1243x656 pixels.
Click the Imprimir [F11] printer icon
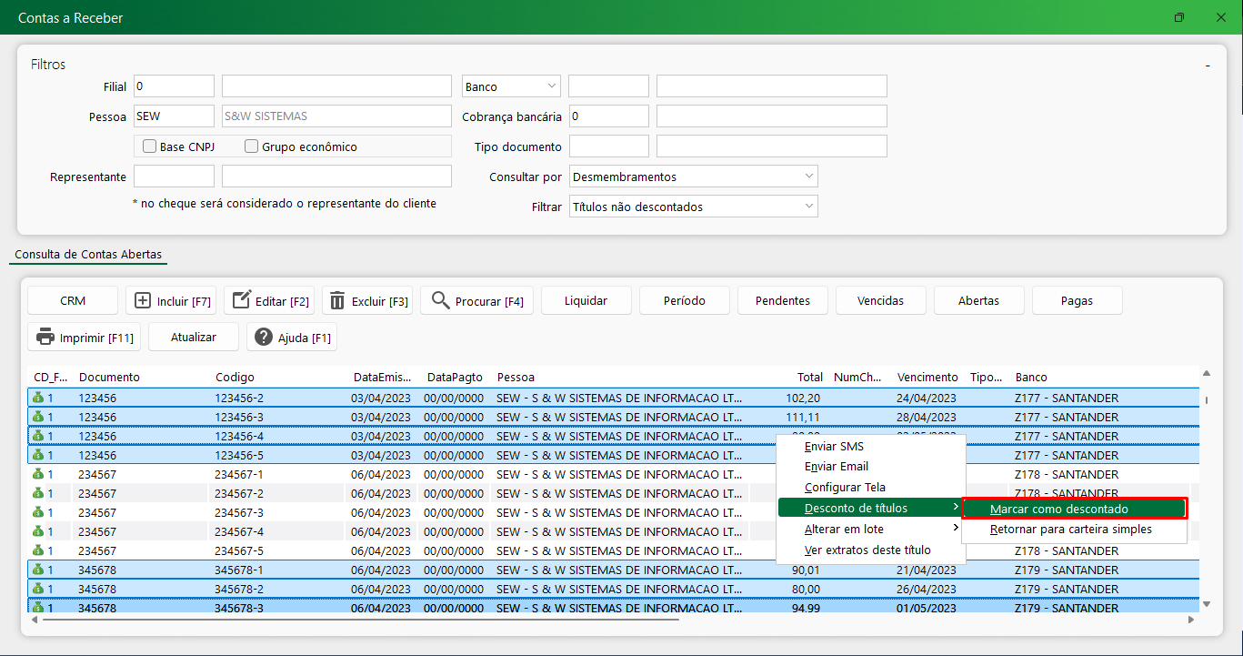click(45, 338)
